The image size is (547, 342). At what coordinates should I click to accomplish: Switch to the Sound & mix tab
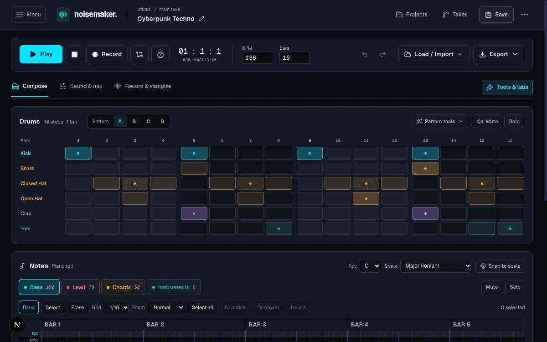[81, 86]
